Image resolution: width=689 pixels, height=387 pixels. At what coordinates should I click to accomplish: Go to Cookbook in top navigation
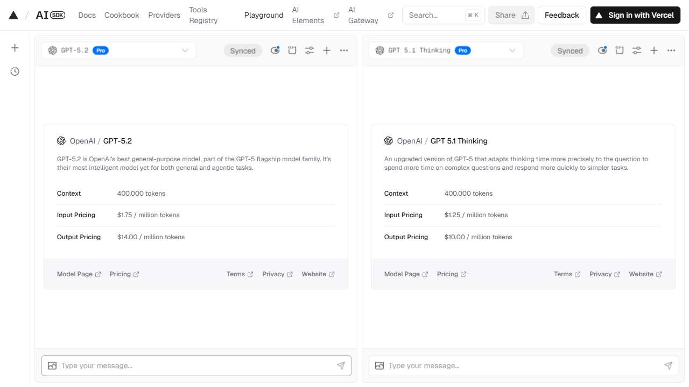coord(122,15)
